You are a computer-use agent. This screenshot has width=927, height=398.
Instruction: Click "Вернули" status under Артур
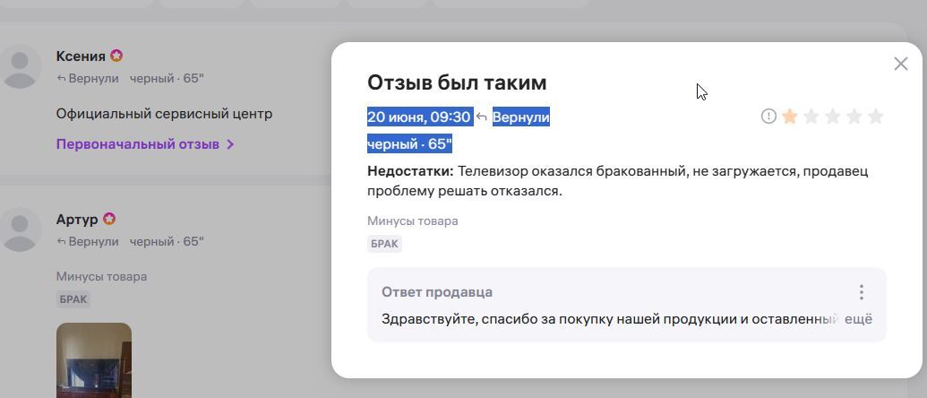pos(93,241)
